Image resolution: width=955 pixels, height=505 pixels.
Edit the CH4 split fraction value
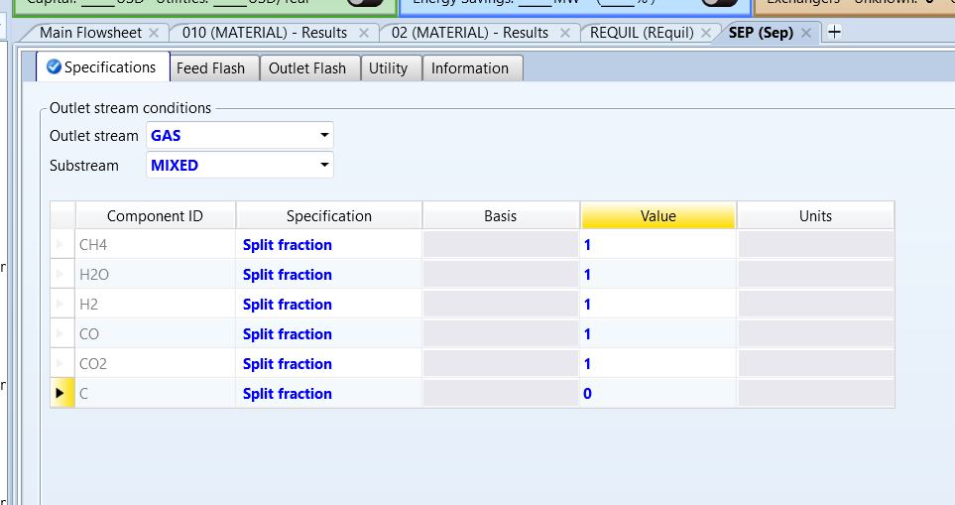(658, 245)
